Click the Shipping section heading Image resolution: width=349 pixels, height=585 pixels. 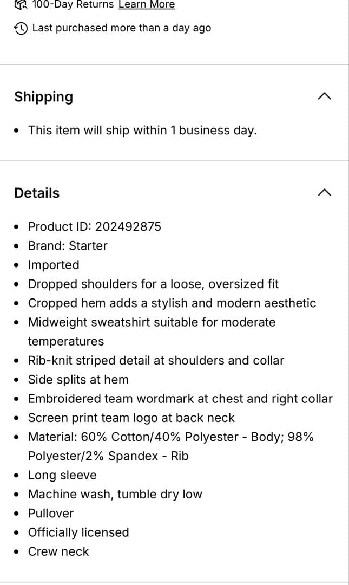click(43, 96)
